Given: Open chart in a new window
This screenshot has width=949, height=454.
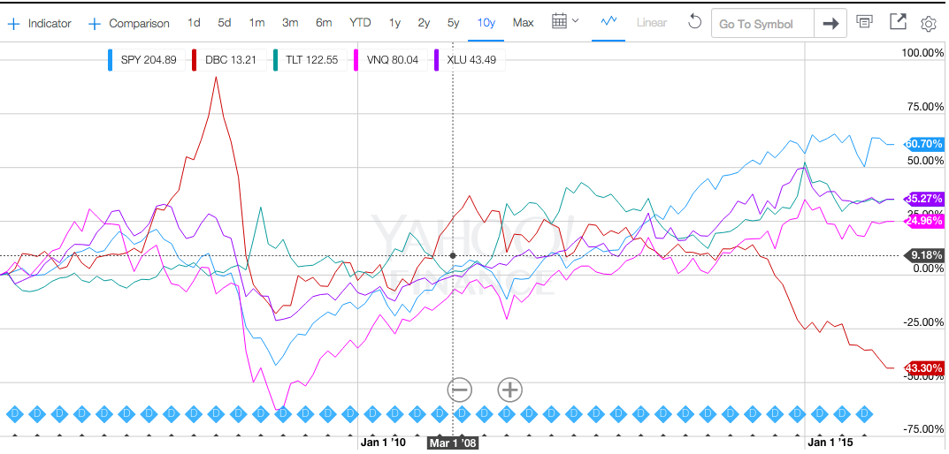Looking at the screenshot, I should point(897,23).
